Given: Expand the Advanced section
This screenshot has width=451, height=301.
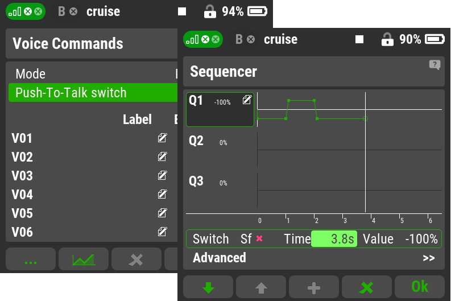Looking at the screenshot, I should tap(313, 258).
